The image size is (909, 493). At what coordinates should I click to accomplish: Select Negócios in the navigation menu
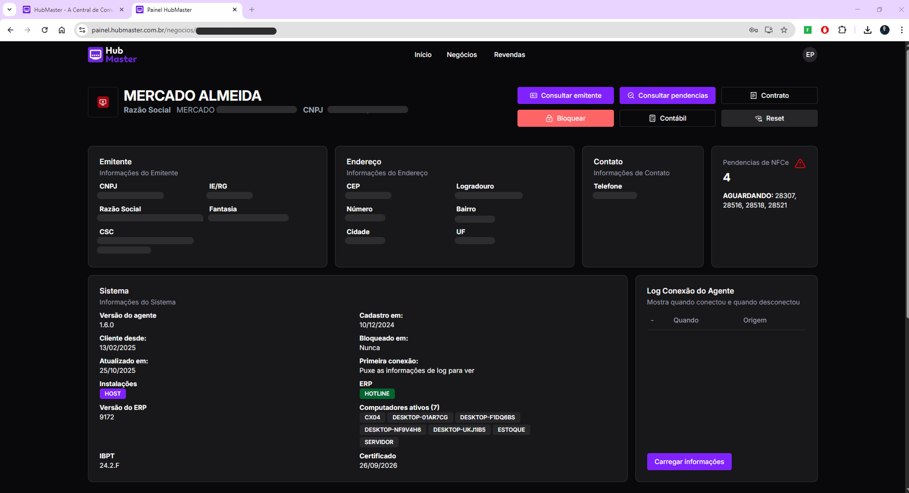pos(461,55)
